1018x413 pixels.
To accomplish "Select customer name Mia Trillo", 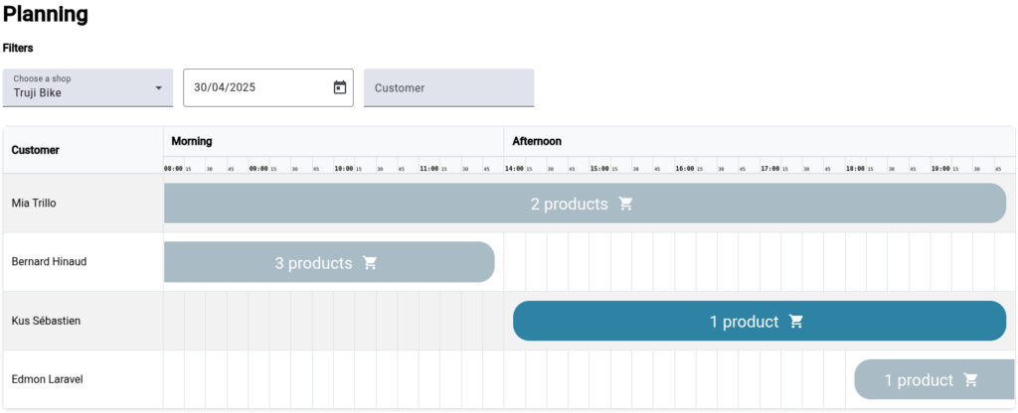I will [34, 203].
